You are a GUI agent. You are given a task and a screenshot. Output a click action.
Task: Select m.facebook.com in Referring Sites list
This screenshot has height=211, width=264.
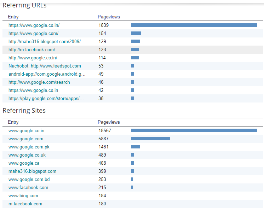[x=25, y=204]
